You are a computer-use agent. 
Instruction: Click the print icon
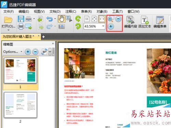pyautogui.click(x=21, y=26)
